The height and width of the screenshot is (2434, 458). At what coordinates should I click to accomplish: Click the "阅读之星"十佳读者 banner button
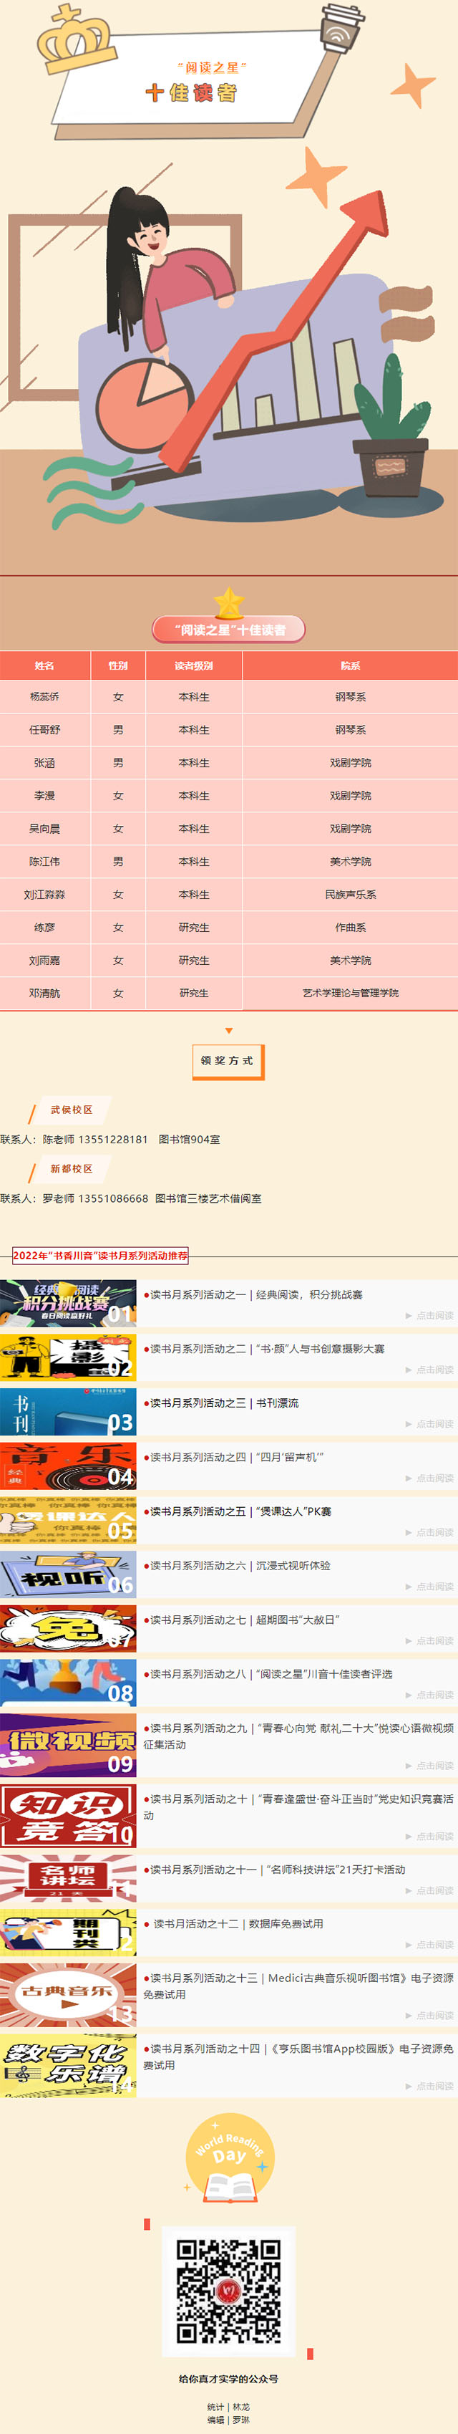(228, 630)
